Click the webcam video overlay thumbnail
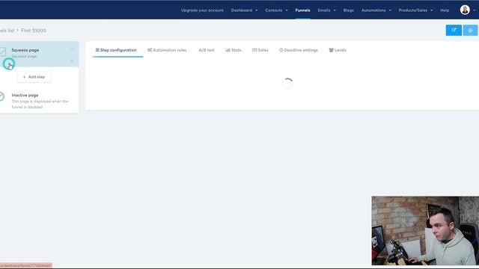This screenshot has width=479, height=269. coord(425,231)
